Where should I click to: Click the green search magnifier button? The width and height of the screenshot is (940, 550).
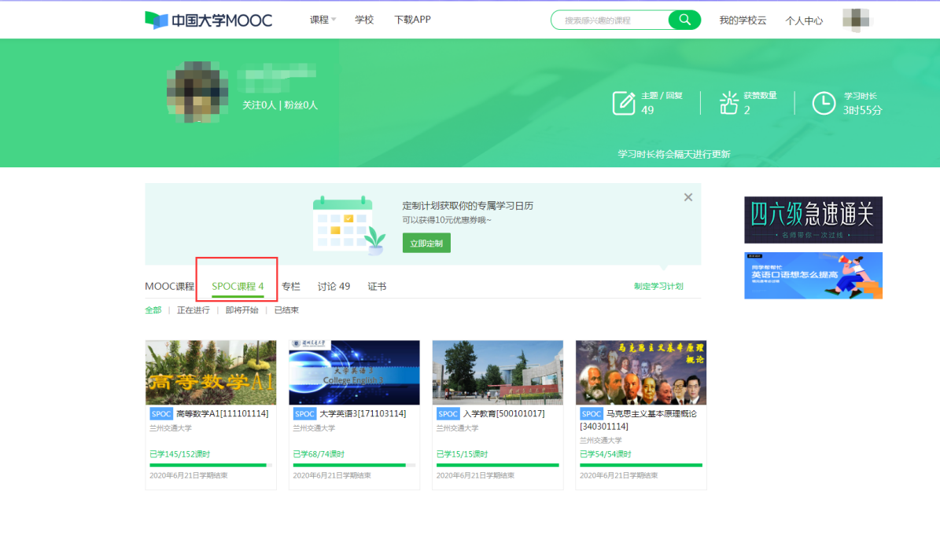pyautogui.click(x=684, y=20)
